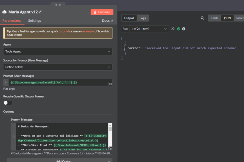Viewport: 244px width, 162px height.
Task: Rename node with pencil icon
Action: [40, 12]
